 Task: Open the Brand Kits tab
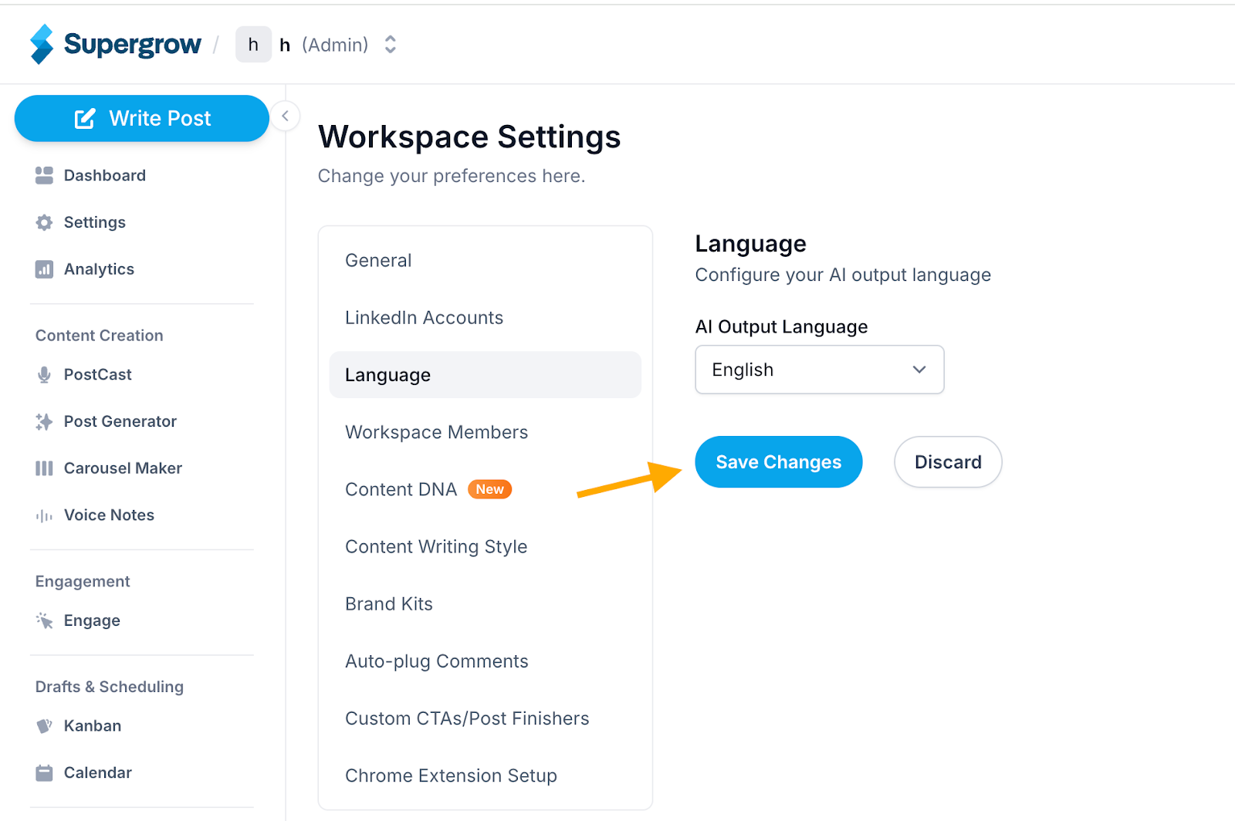[486, 603]
